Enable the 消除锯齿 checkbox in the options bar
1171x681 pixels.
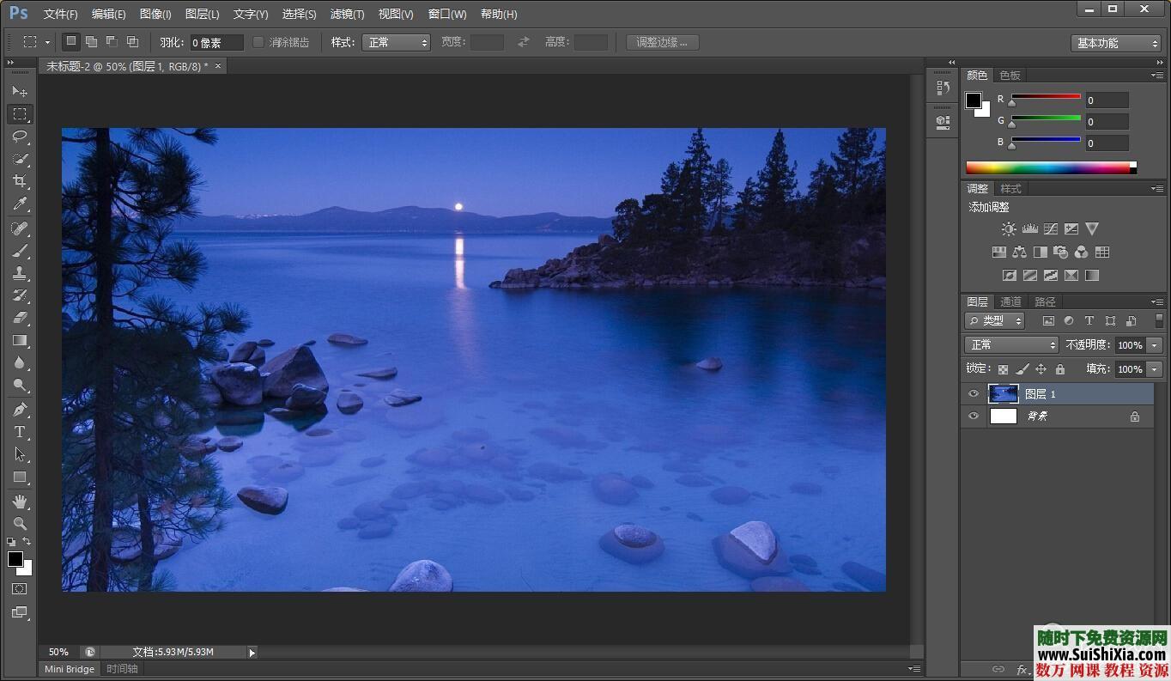point(258,41)
